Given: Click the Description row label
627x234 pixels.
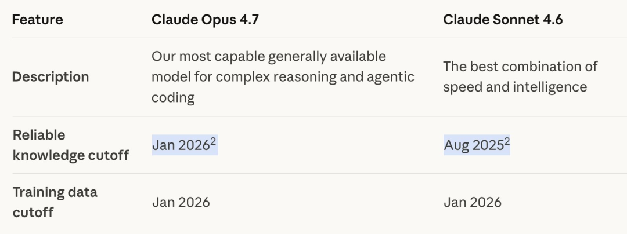Looking at the screenshot, I should pyautogui.click(x=51, y=76).
